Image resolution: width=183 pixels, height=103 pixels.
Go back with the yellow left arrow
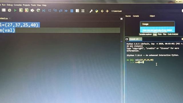click(x=102, y=11)
